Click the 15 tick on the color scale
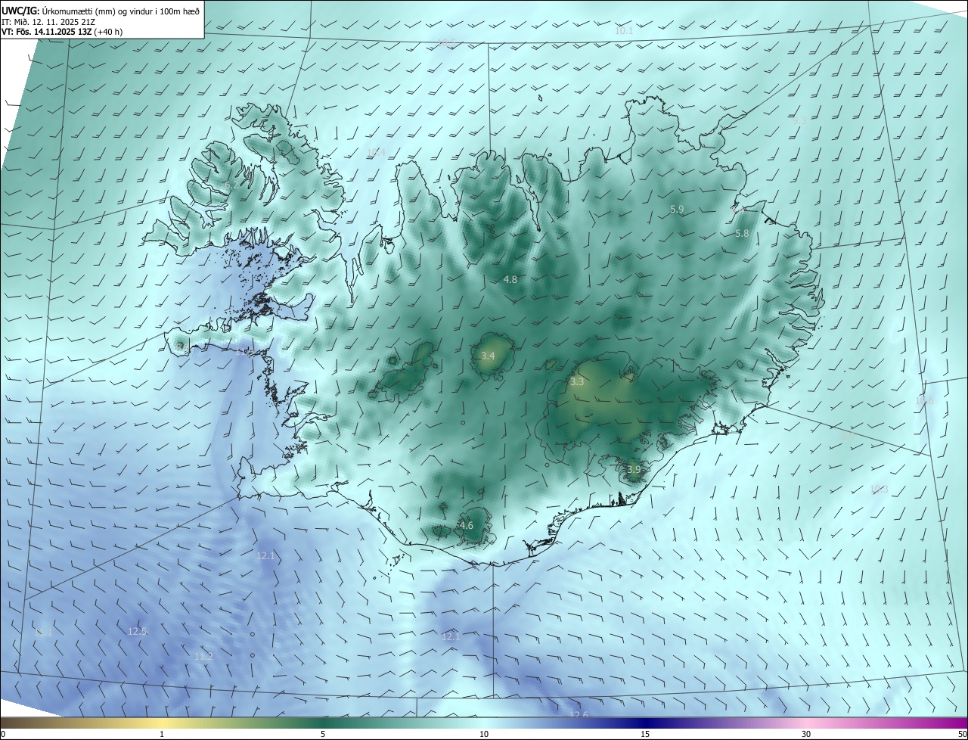 [x=645, y=734]
